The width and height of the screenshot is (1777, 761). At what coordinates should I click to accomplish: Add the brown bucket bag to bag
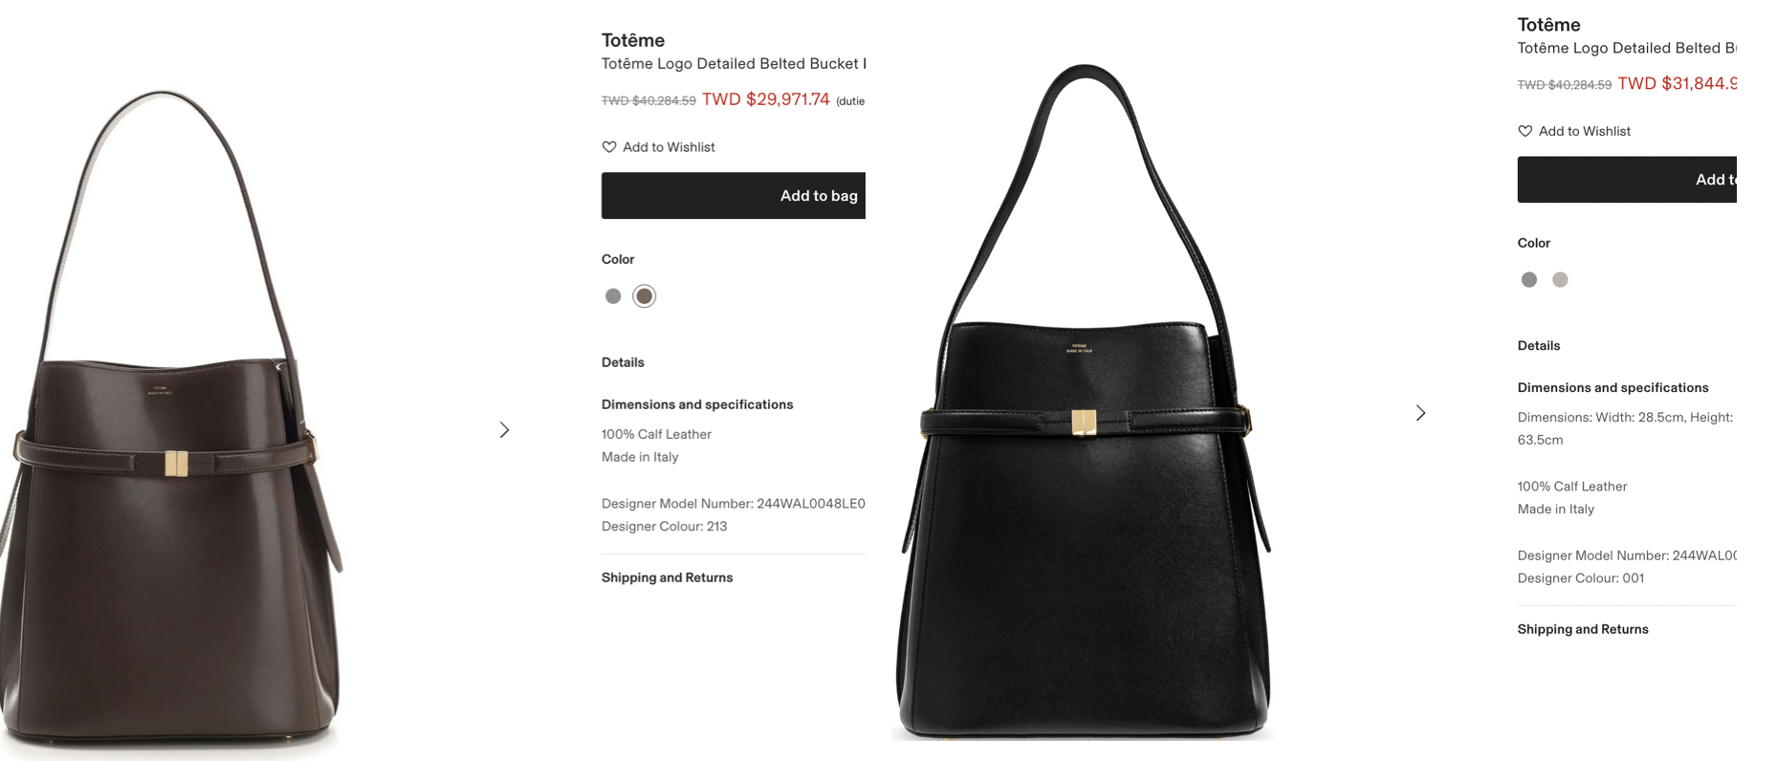click(734, 196)
